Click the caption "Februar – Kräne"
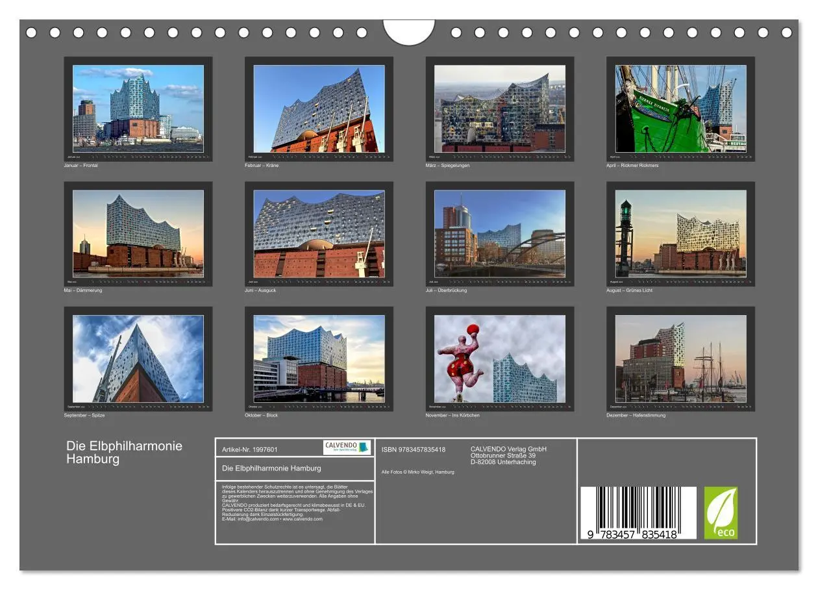The width and height of the screenshot is (818, 590). click(262, 166)
